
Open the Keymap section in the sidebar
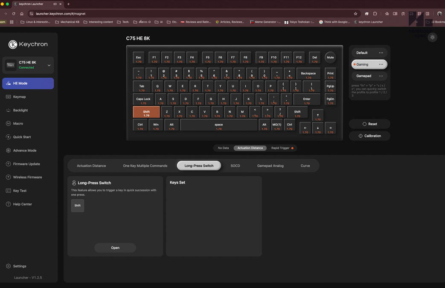20,96
